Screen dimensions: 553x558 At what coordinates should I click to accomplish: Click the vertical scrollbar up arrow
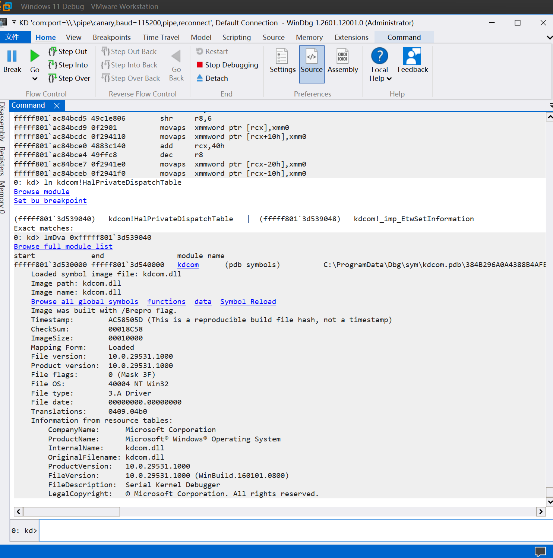pyautogui.click(x=550, y=117)
